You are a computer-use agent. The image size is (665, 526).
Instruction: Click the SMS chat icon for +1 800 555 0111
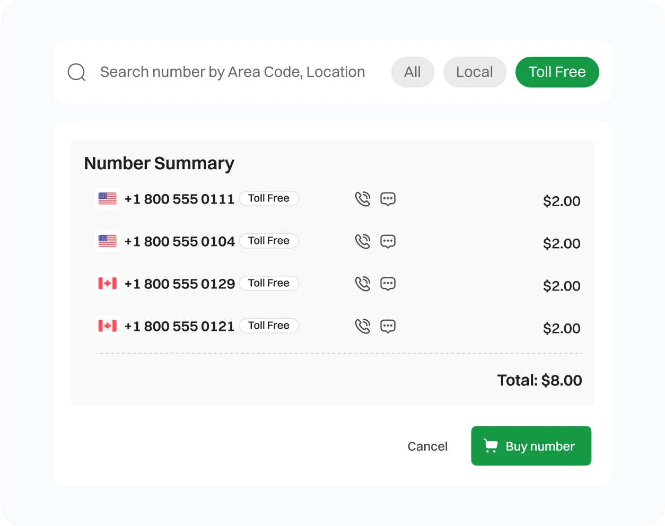point(388,198)
